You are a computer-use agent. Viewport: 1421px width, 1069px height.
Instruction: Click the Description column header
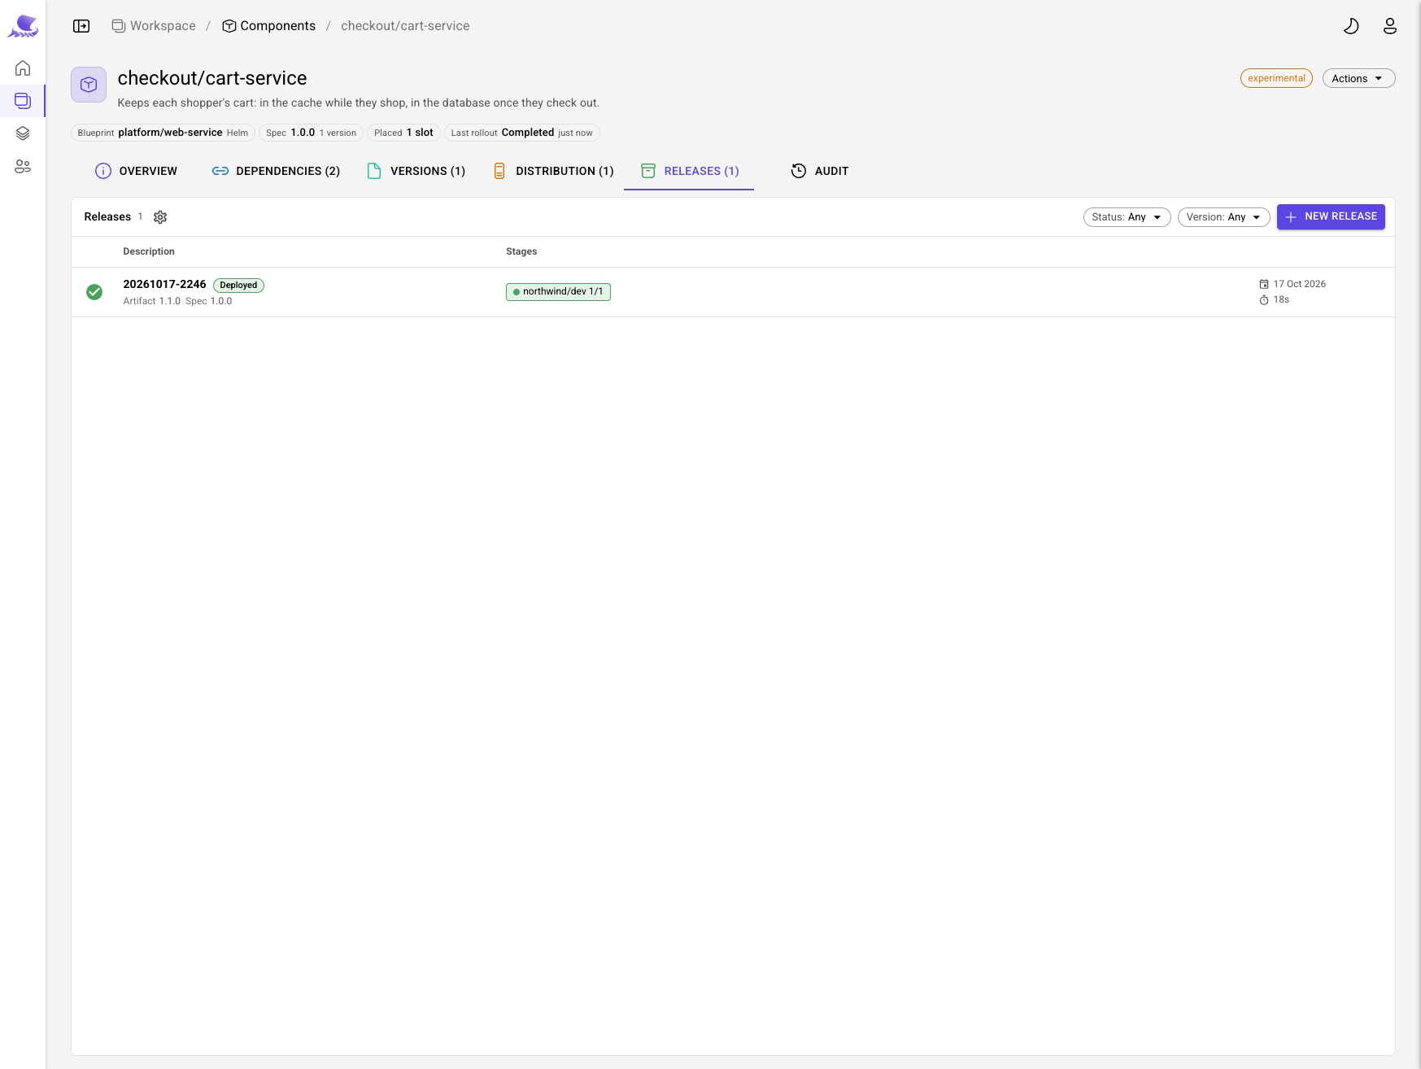pyautogui.click(x=149, y=251)
